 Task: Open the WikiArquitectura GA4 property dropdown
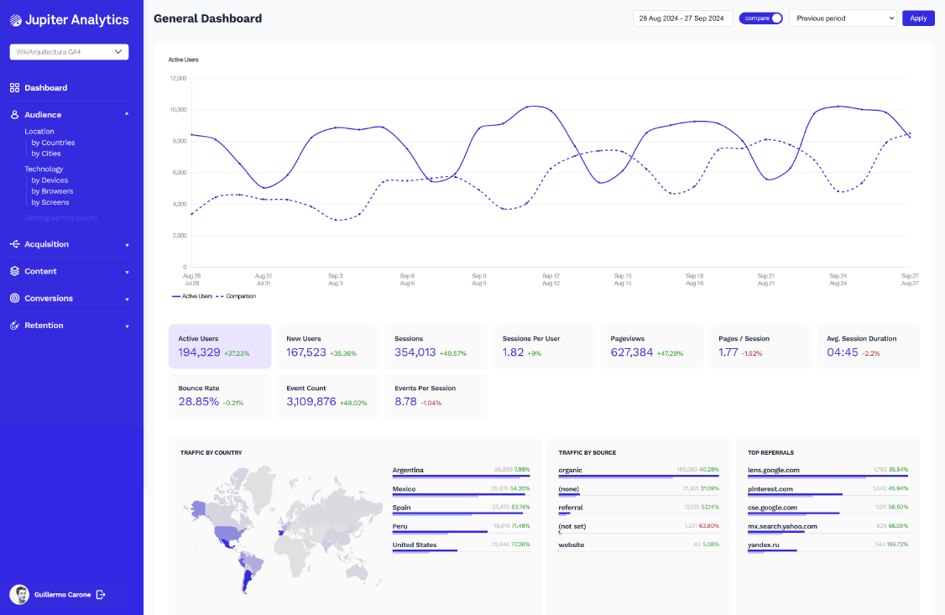click(x=69, y=52)
